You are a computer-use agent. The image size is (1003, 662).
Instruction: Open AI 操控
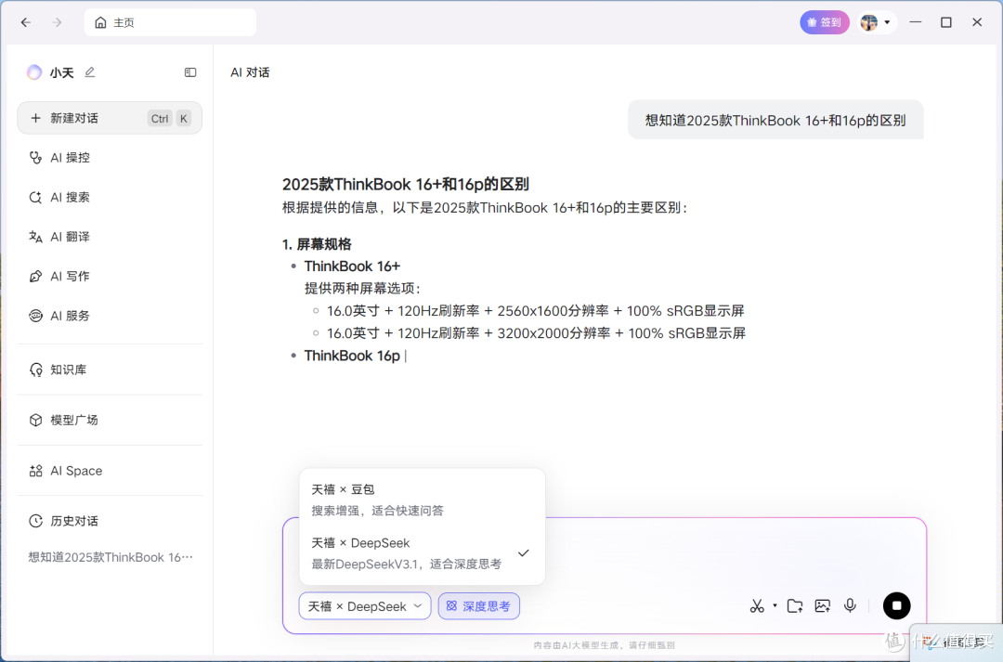pos(110,157)
